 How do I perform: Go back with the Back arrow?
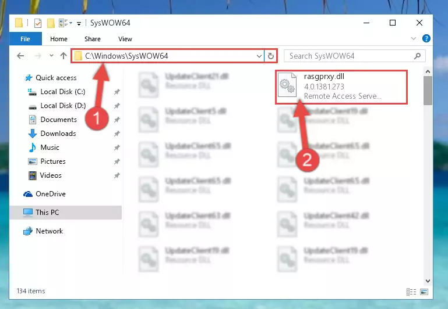point(20,56)
